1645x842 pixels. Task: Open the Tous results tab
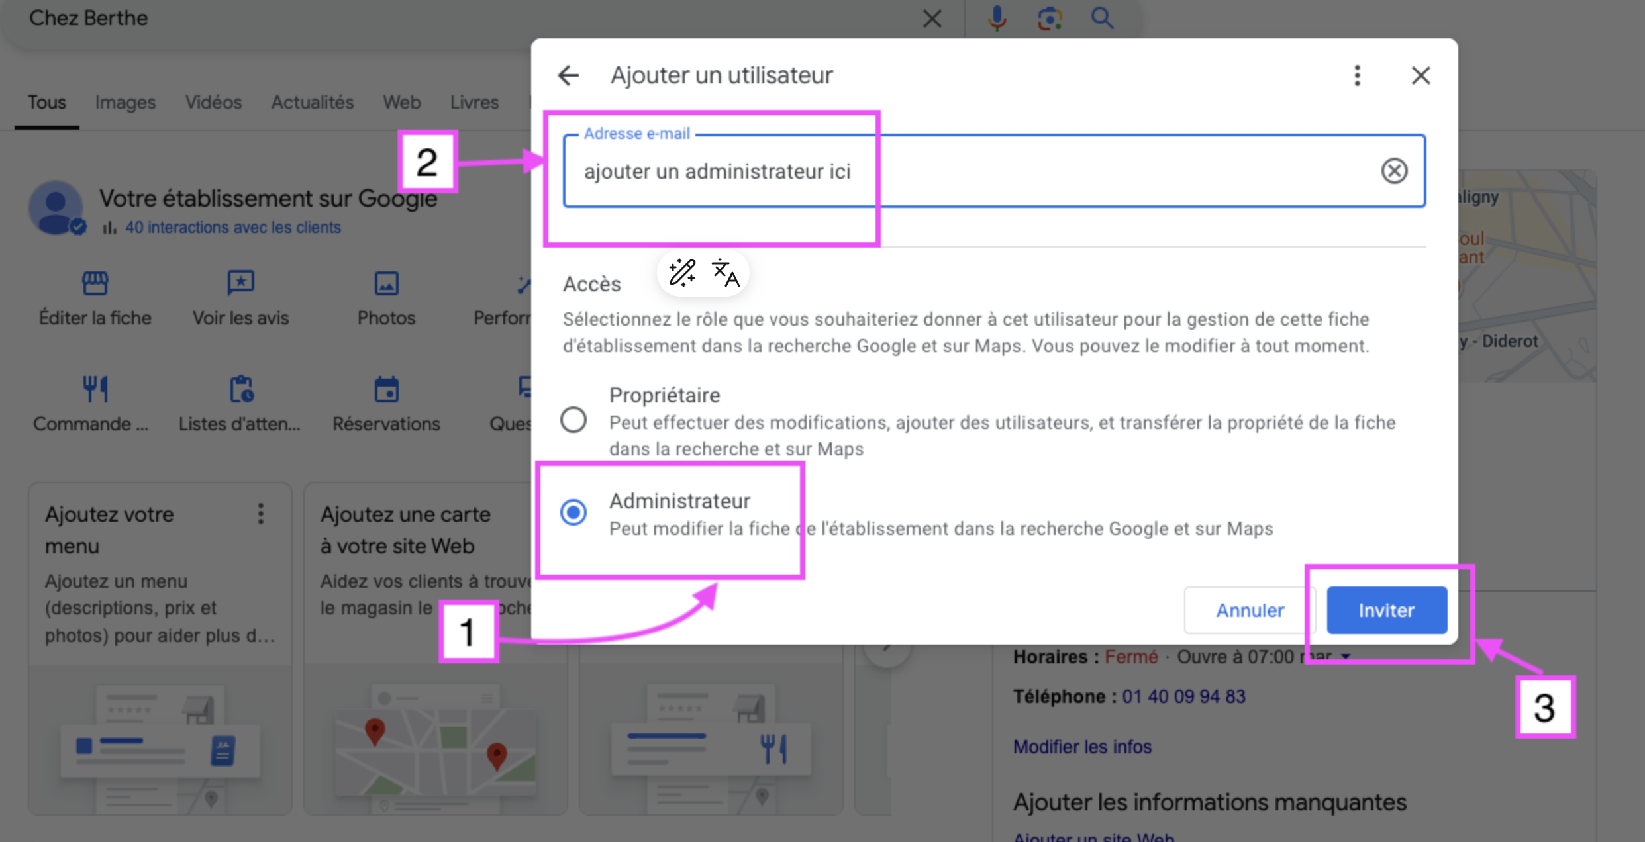point(47,103)
